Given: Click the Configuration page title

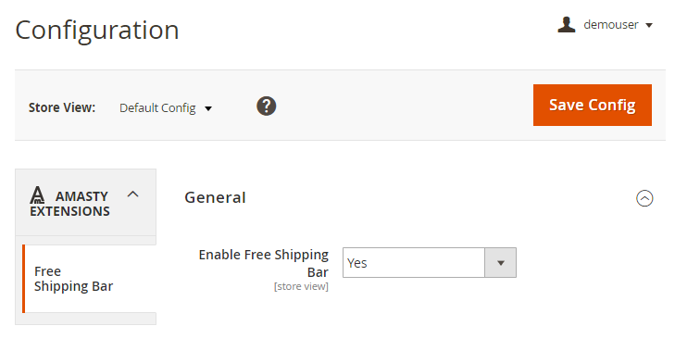Looking at the screenshot, I should pos(97,31).
